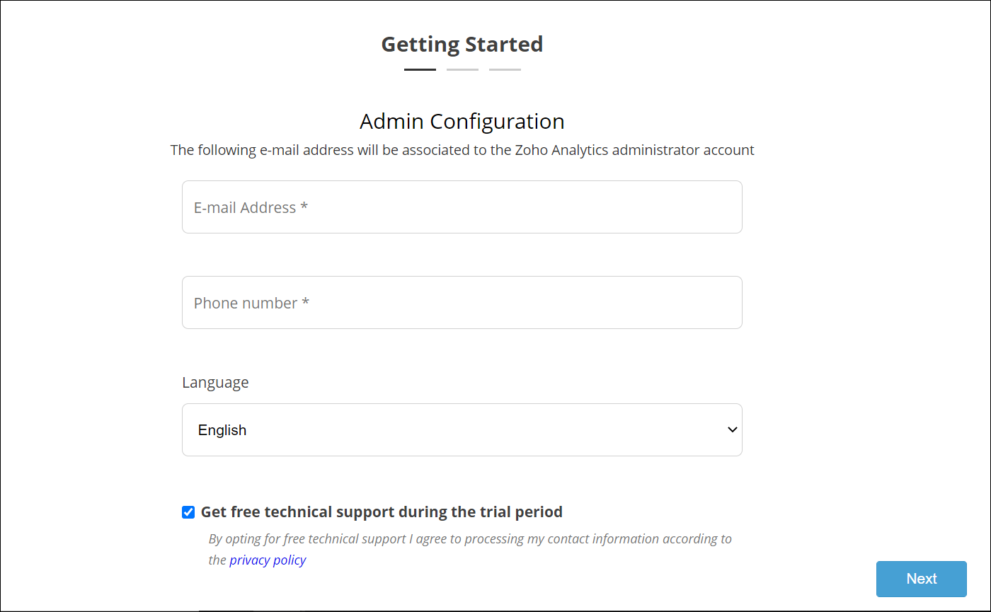
Task: Click the E-mail Address input field
Action: coord(462,207)
